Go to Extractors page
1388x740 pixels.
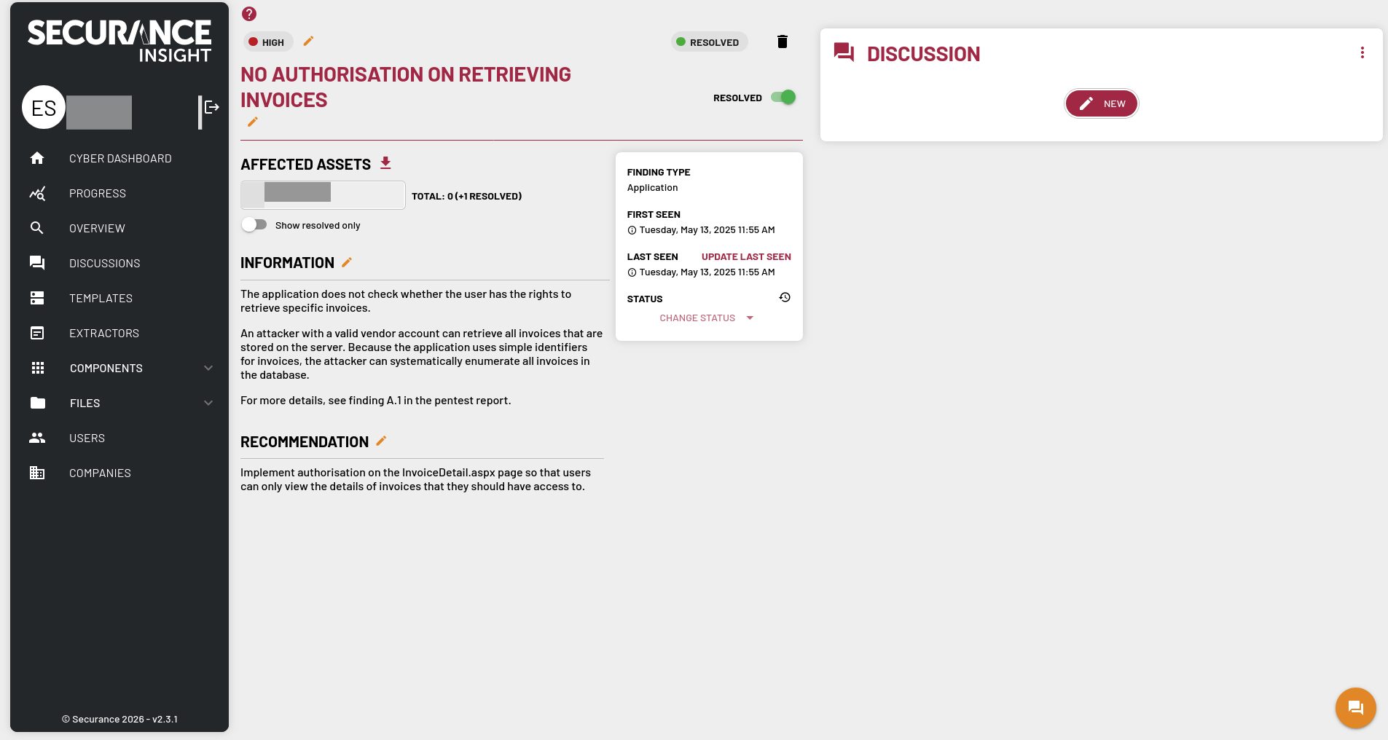pos(103,334)
